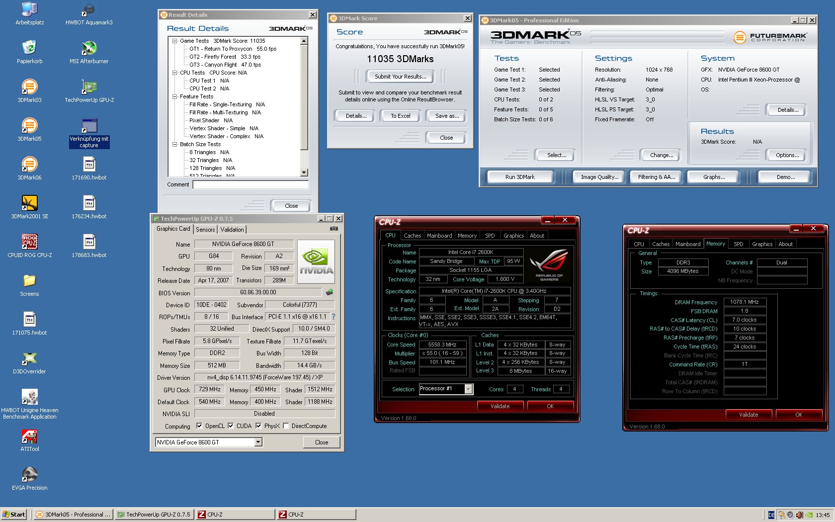Select GT1 - Return To Proxycon row
Screen dimensions: 835x522
[233, 49]
